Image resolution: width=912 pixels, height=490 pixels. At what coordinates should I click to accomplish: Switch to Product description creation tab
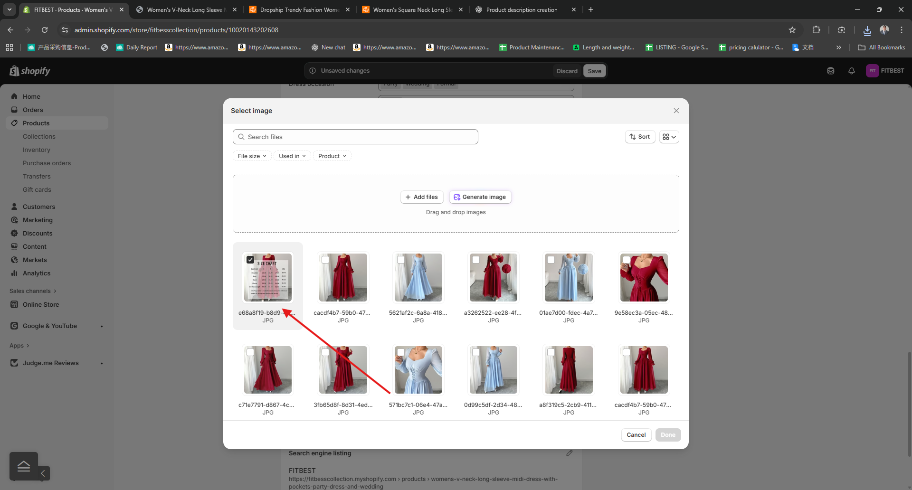[x=522, y=9]
